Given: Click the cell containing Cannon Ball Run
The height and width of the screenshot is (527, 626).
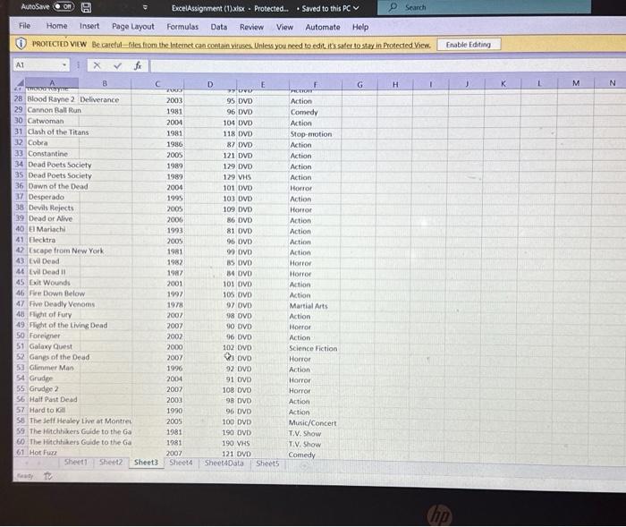Looking at the screenshot, I should 52,110.
